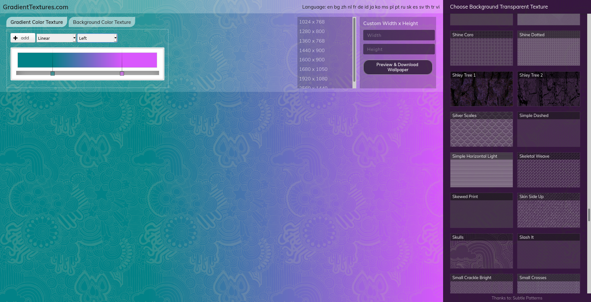Click the Preview & Download Wallpaper button

pyautogui.click(x=398, y=67)
